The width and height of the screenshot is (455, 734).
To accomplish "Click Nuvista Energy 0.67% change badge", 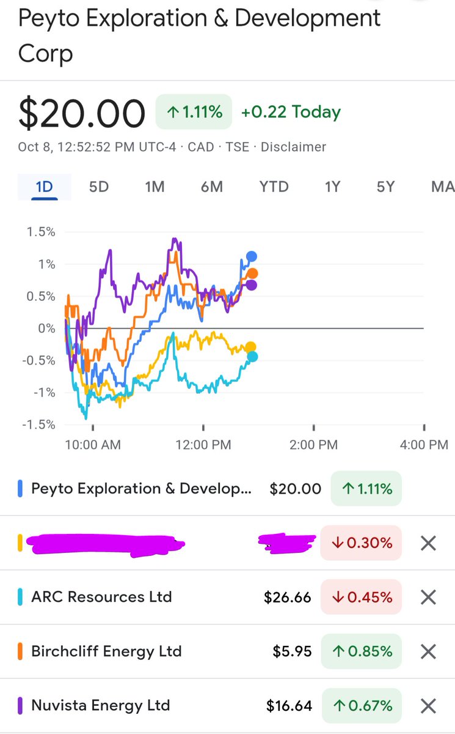I will 361,706.
